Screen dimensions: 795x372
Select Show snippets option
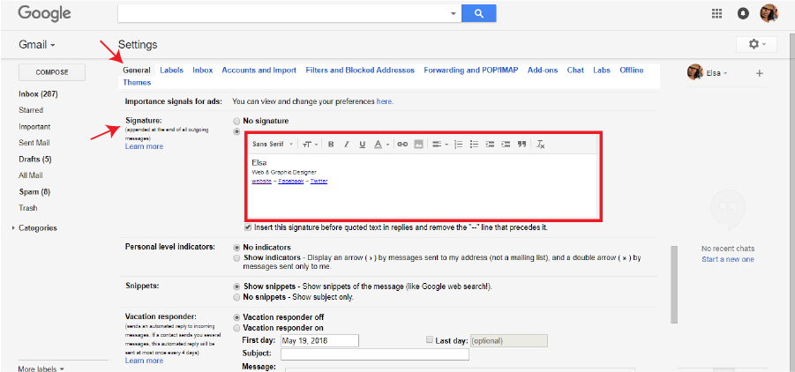[236, 286]
